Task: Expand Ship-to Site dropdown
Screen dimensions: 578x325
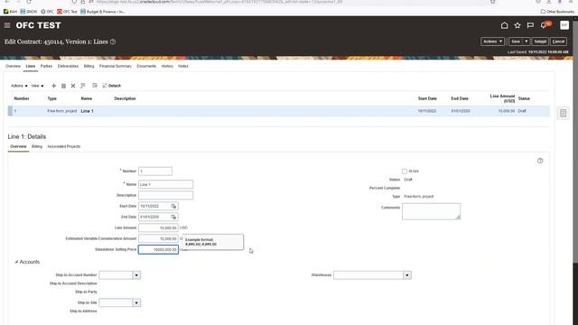Action: pyautogui.click(x=136, y=303)
